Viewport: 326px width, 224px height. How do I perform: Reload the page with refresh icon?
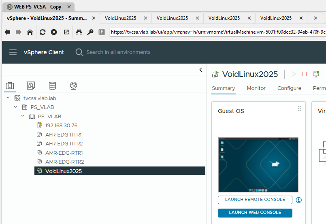pyautogui.click(x=43, y=32)
